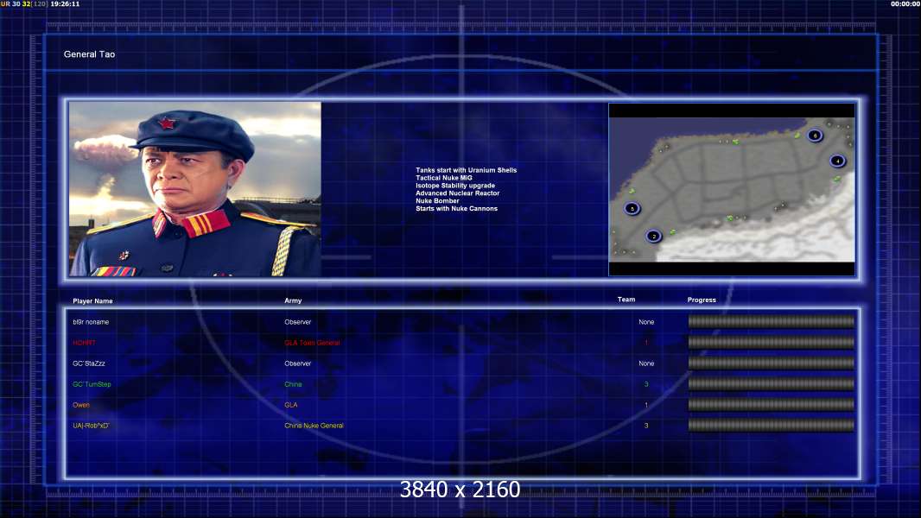Screen dimensions: 921x518
Task: Select player name UA|-Rob^xD`
Action: click(91, 426)
